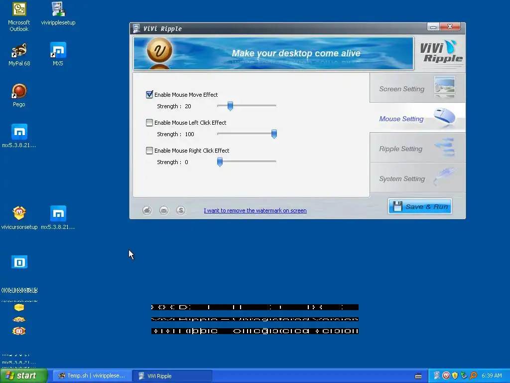This screenshot has width=510, height=383.
Task: Click the safely remove hardware tray icon
Action: pyautogui.click(x=464, y=376)
